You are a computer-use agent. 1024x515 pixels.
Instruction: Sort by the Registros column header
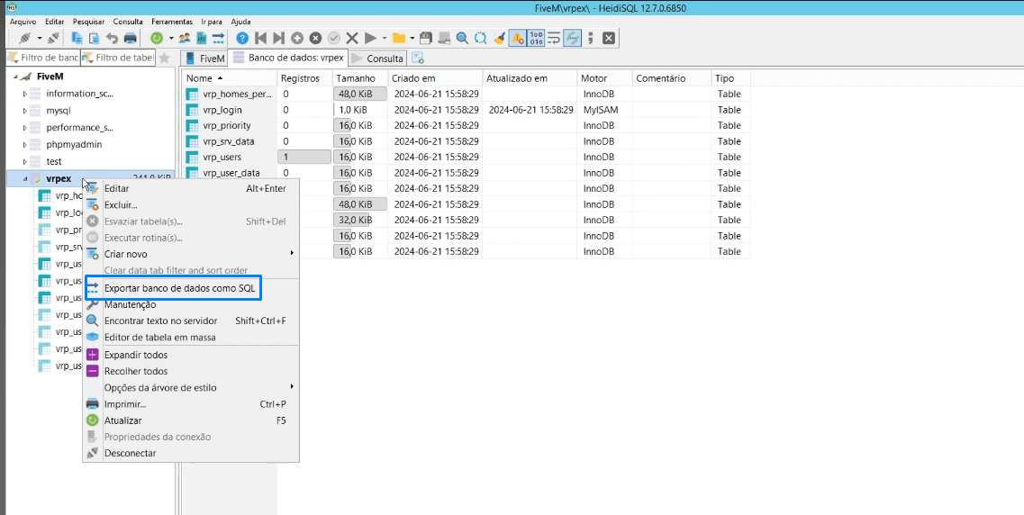coord(305,78)
